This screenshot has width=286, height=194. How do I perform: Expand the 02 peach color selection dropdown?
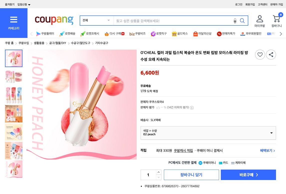(271, 133)
